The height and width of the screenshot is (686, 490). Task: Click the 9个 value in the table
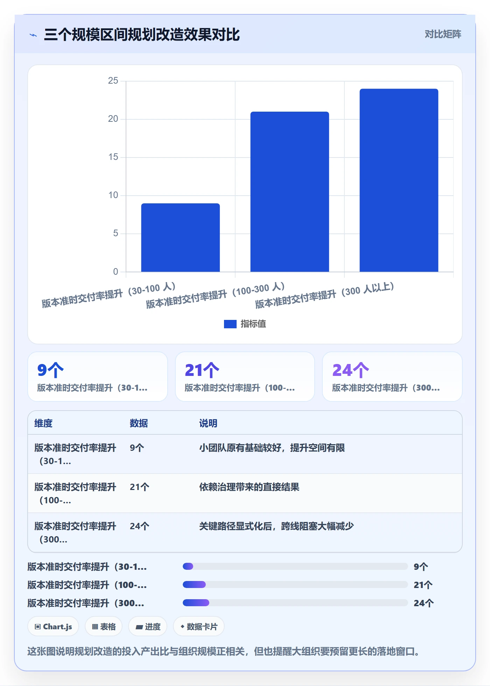click(x=137, y=448)
